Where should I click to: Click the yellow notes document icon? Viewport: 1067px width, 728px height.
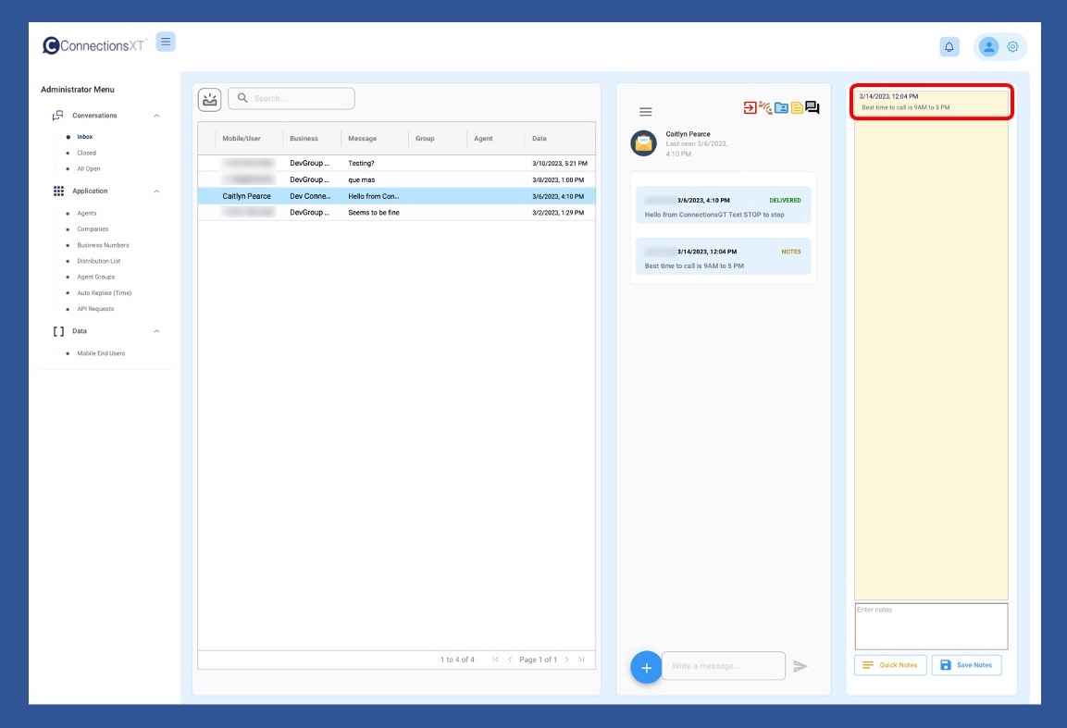797,107
